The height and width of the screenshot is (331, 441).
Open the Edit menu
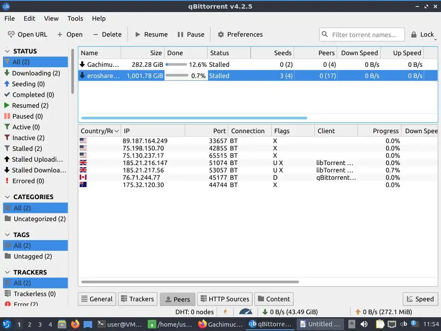[x=29, y=18]
